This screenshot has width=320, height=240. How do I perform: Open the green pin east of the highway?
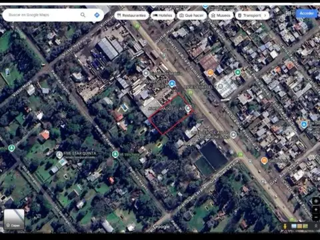tap(237, 72)
